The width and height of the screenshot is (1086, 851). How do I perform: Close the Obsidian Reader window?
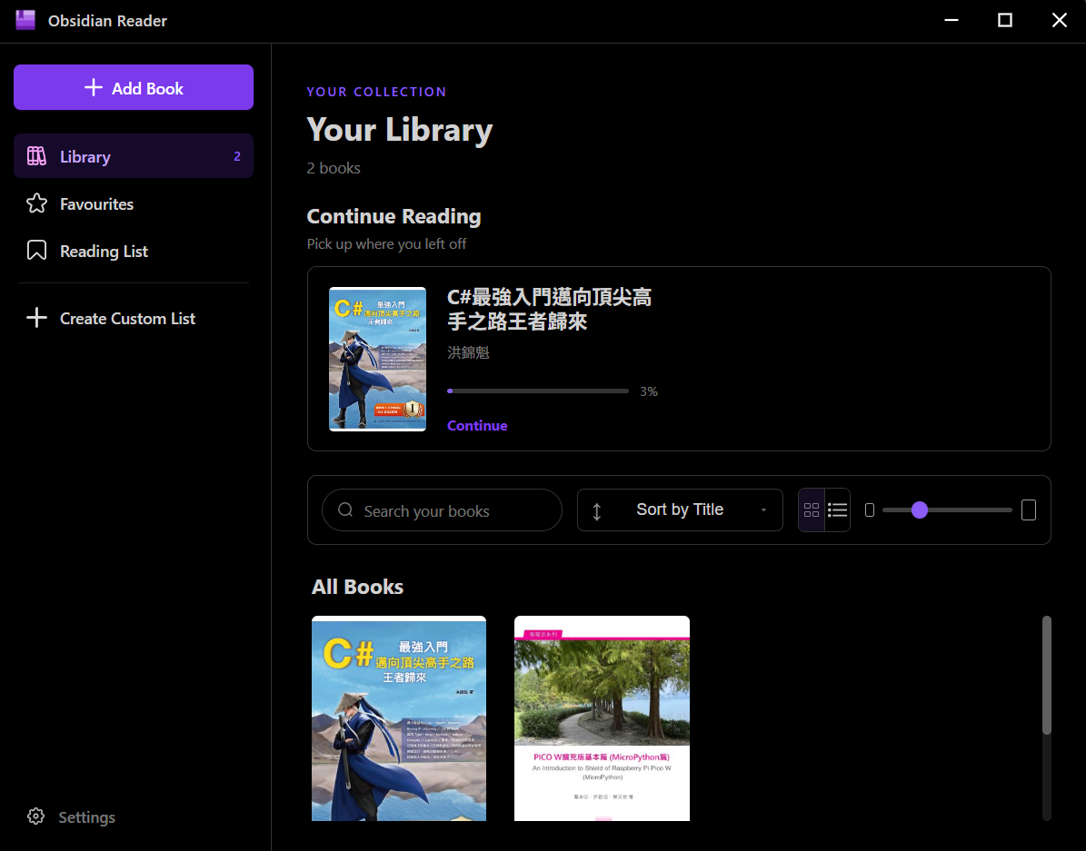[1059, 20]
